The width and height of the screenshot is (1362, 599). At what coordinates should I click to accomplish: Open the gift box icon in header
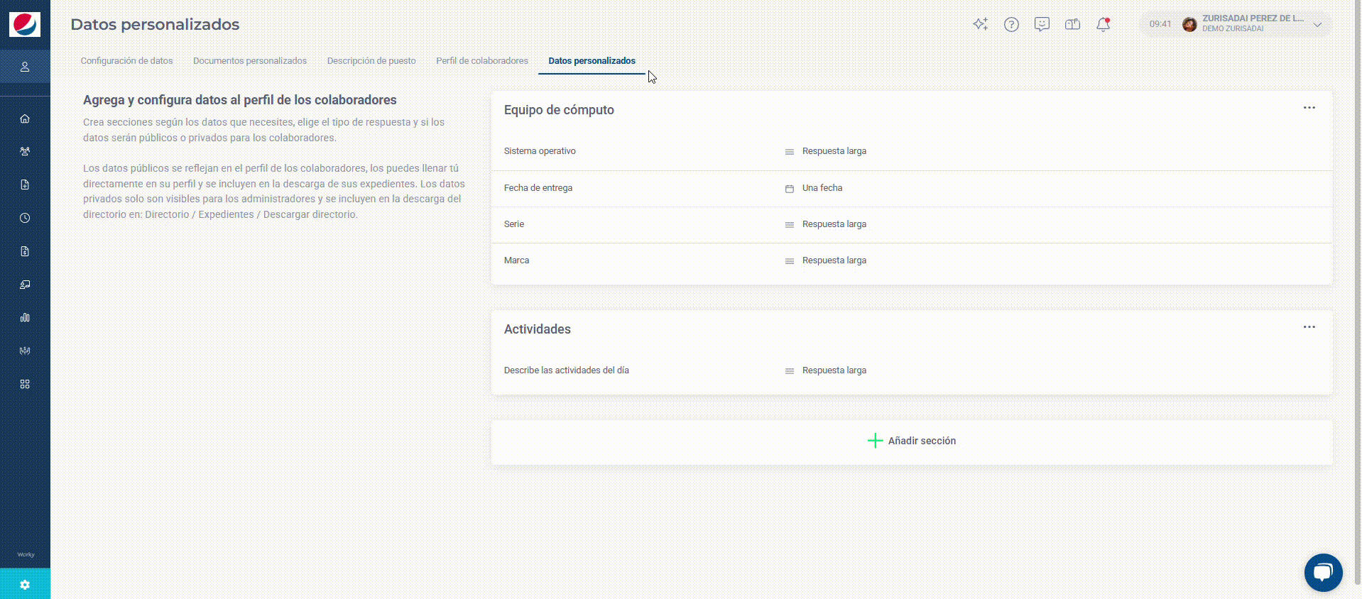[1072, 24]
